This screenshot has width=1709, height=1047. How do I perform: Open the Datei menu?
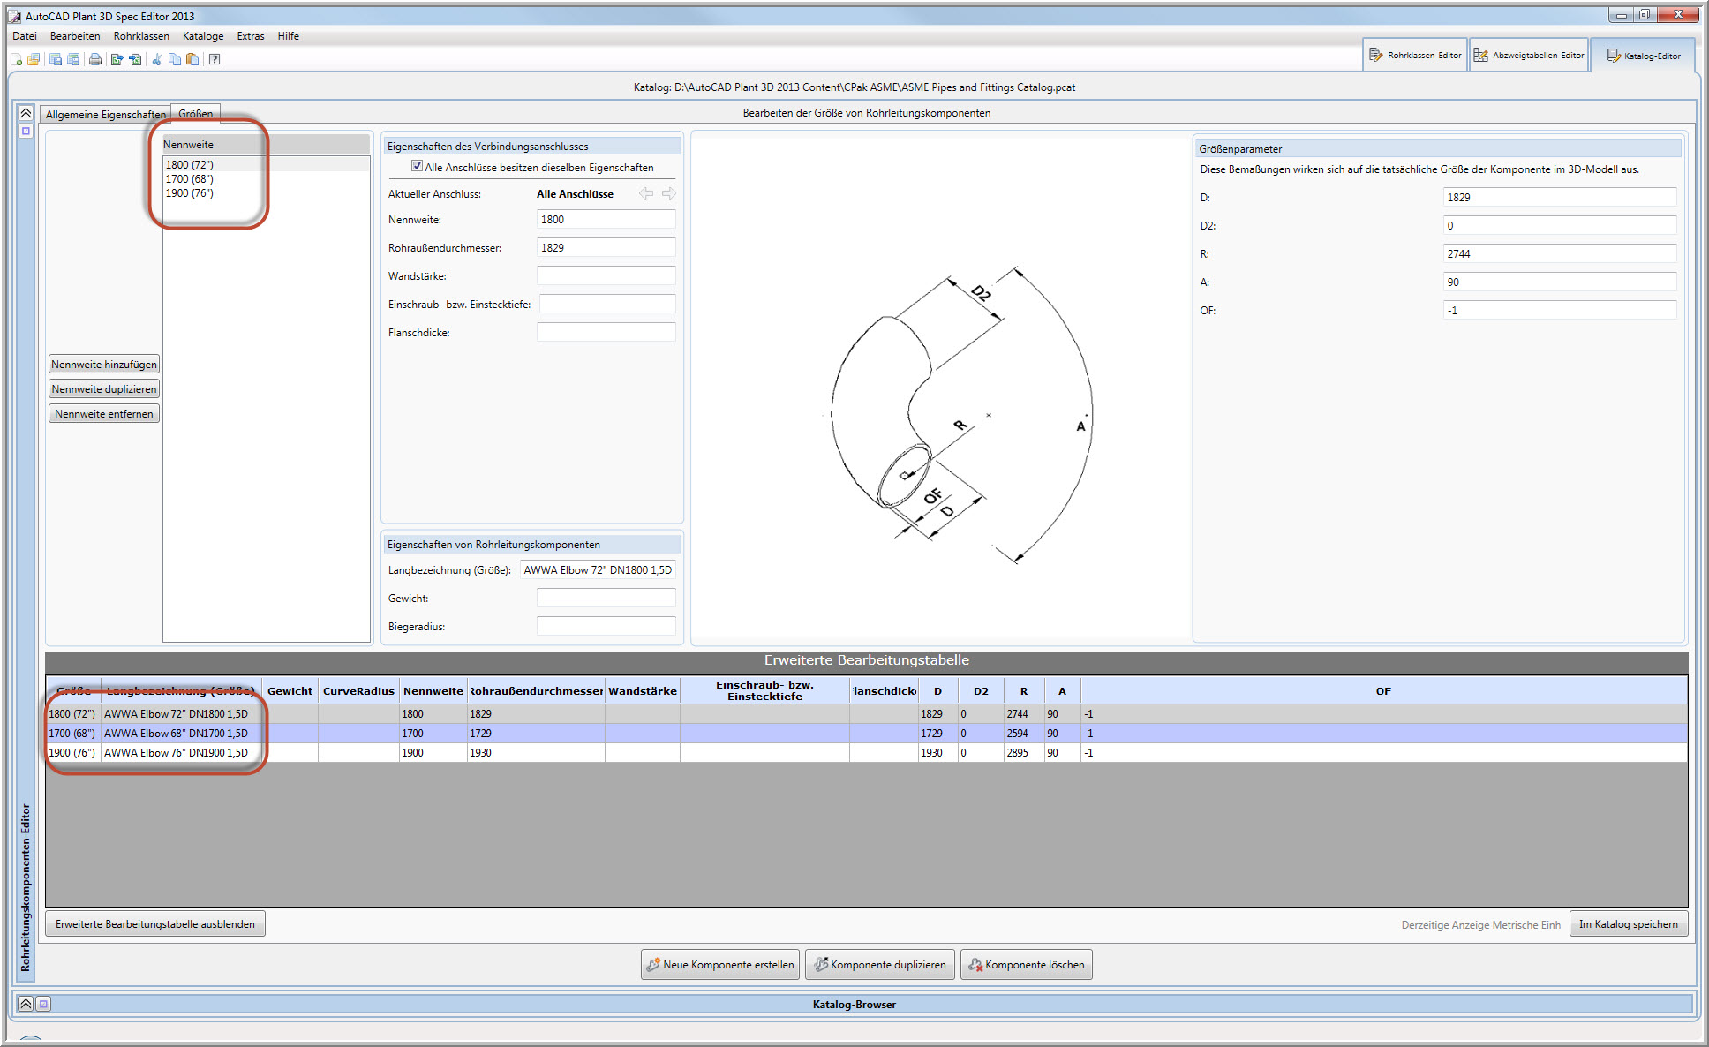click(x=25, y=36)
